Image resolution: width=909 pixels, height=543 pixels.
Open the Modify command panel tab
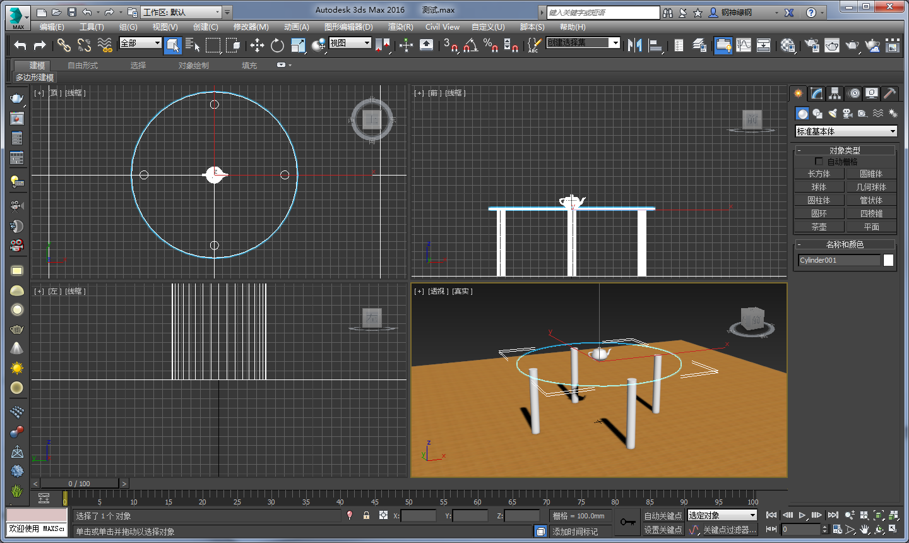[x=817, y=93]
